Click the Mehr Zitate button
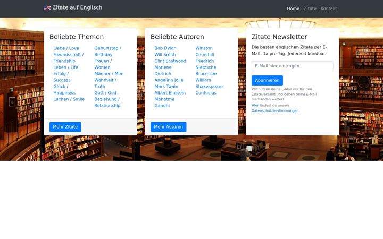This screenshot has width=383, height=239. pos(65,127)
